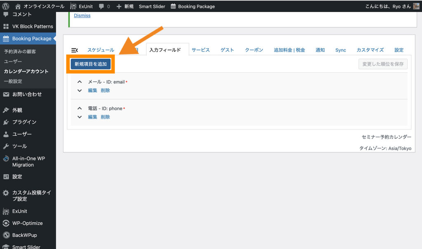
Task: Open the カスタマイズ tab
Action: click(370, 50)
